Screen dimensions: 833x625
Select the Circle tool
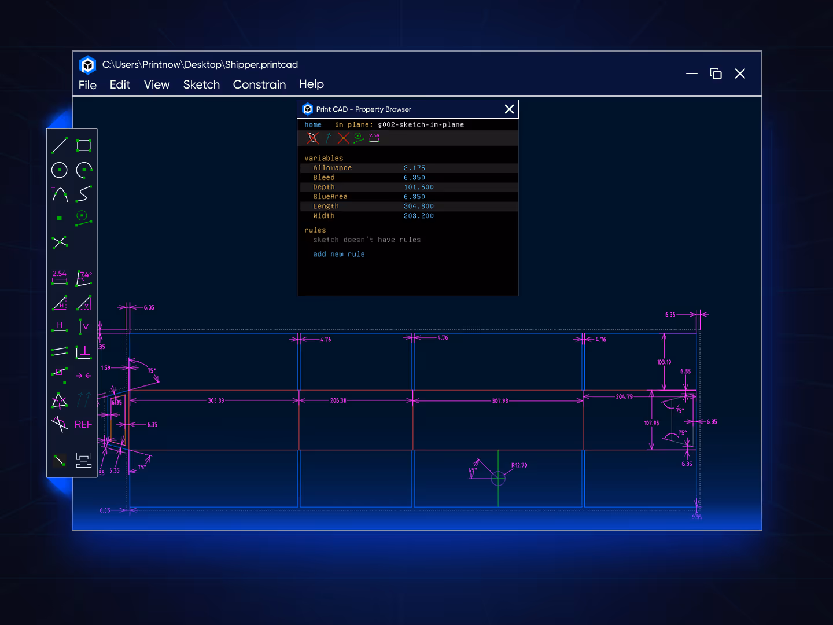point(59,170)
